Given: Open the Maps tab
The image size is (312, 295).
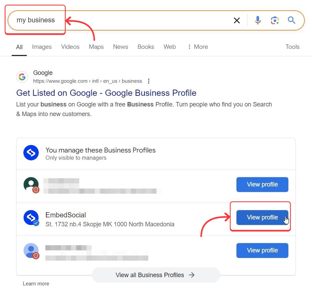Looking at the screenshot, I should (x=96, y=47).
